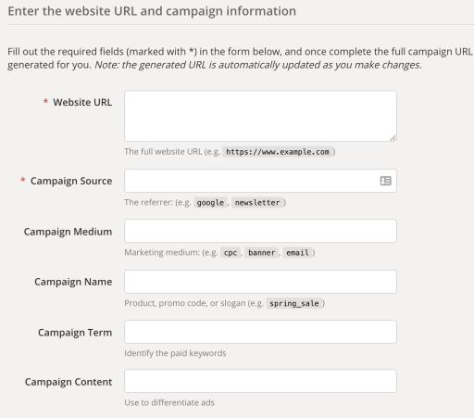The image size is (474, 418).
Task: Click the banner example tag
Action: pos(261,253)
